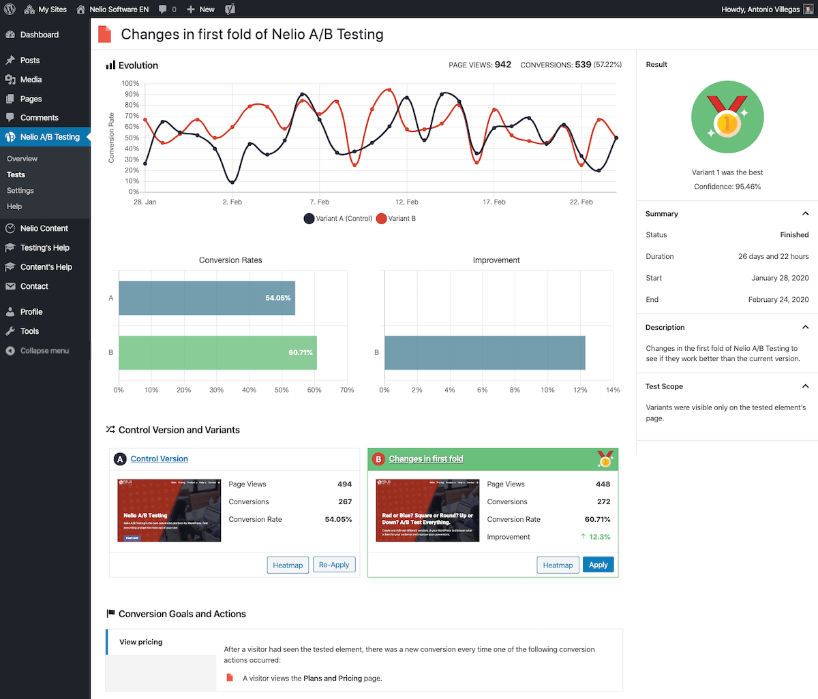Click the Nelio Software EN site name

pos(119,10)
